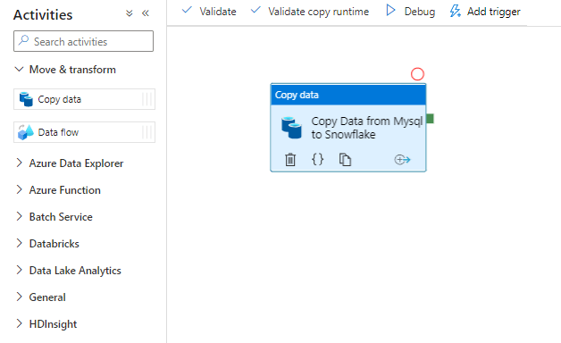Image resolution: width=561 pixels, height=343 pixels.
Task: Click the database icon inside Copy data node
Action: tap(291, 128)
